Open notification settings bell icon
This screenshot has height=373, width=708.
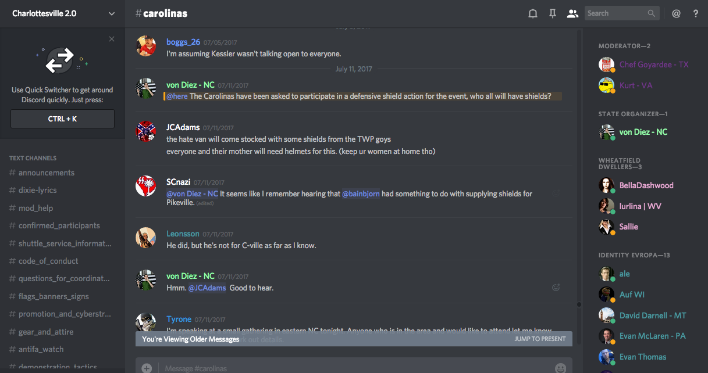click(532, 13)
